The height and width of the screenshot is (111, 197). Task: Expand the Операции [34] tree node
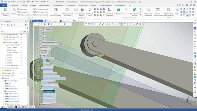tap(1, 73)
